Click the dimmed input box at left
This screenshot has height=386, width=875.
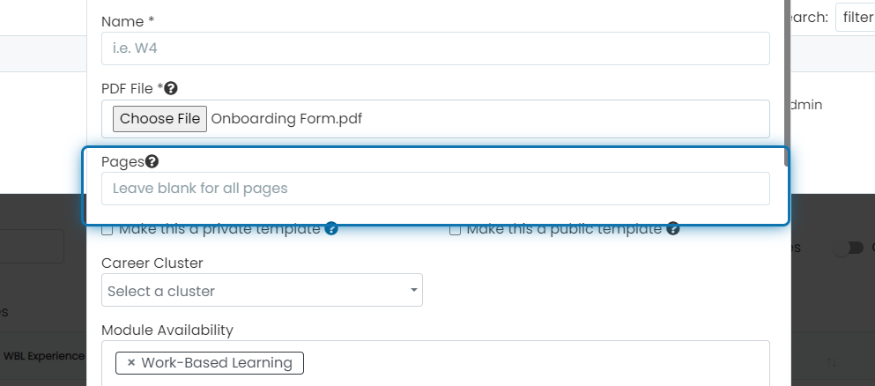pos(32,246)
